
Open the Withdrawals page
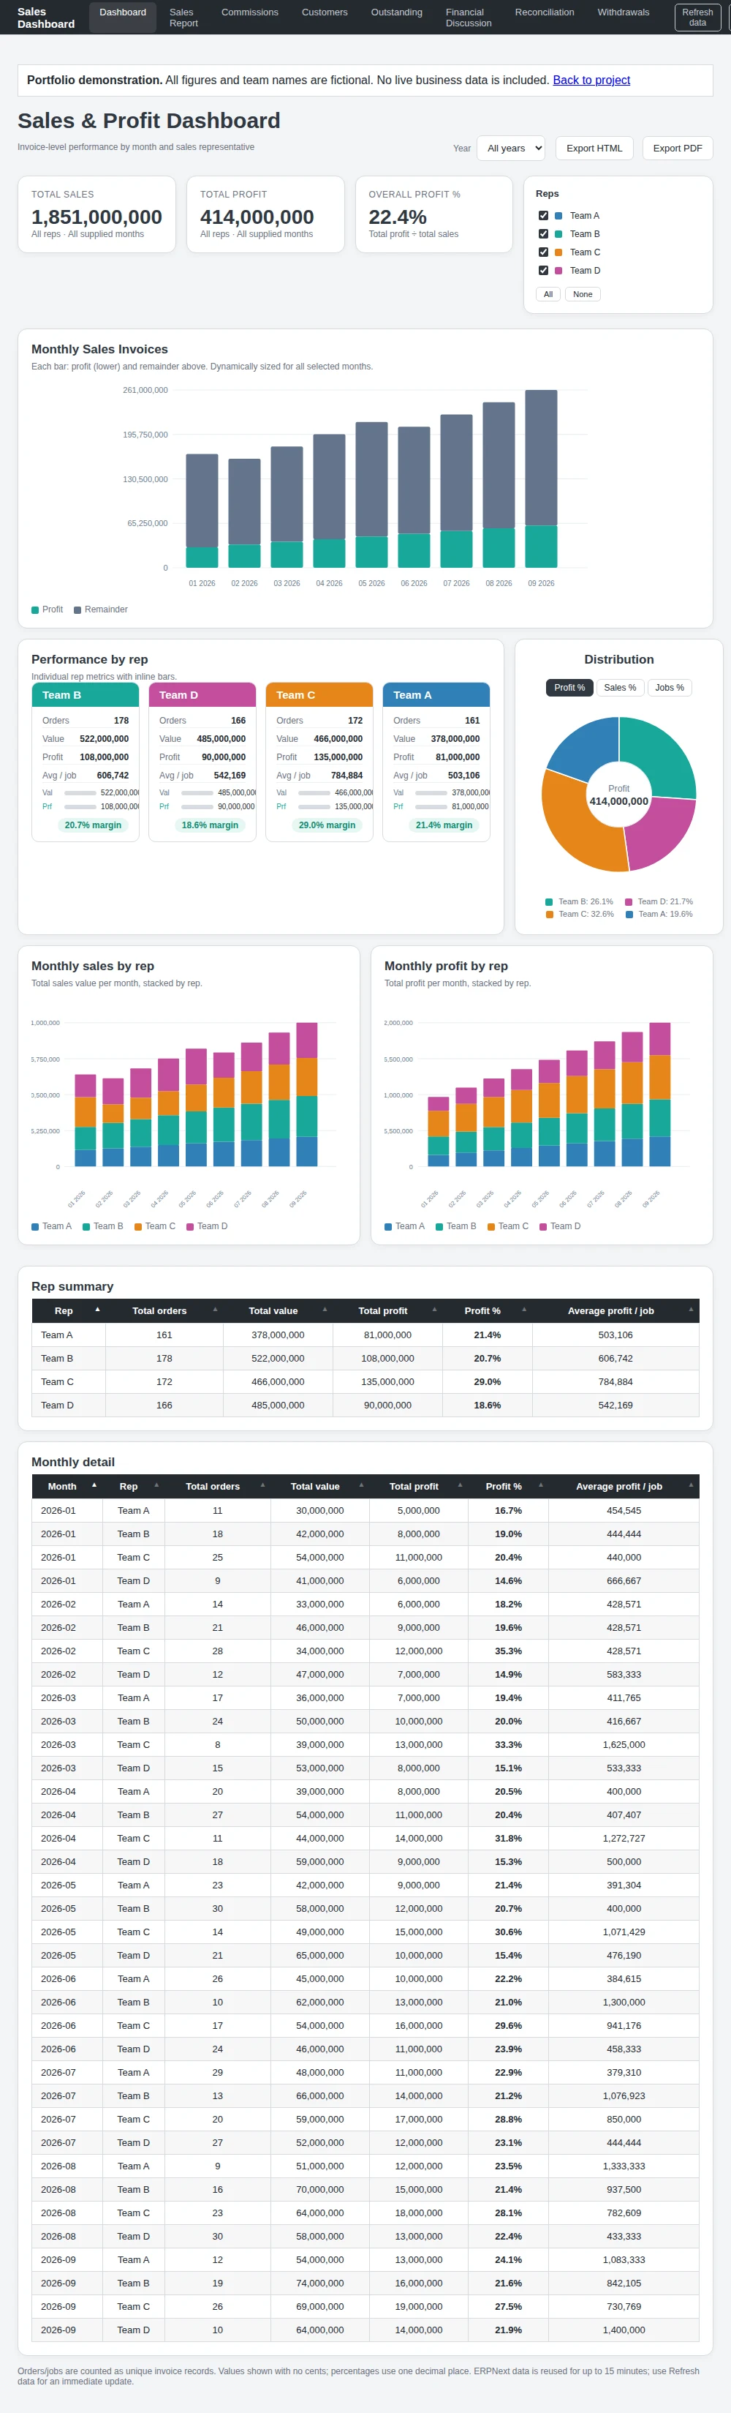click(624, 12)
